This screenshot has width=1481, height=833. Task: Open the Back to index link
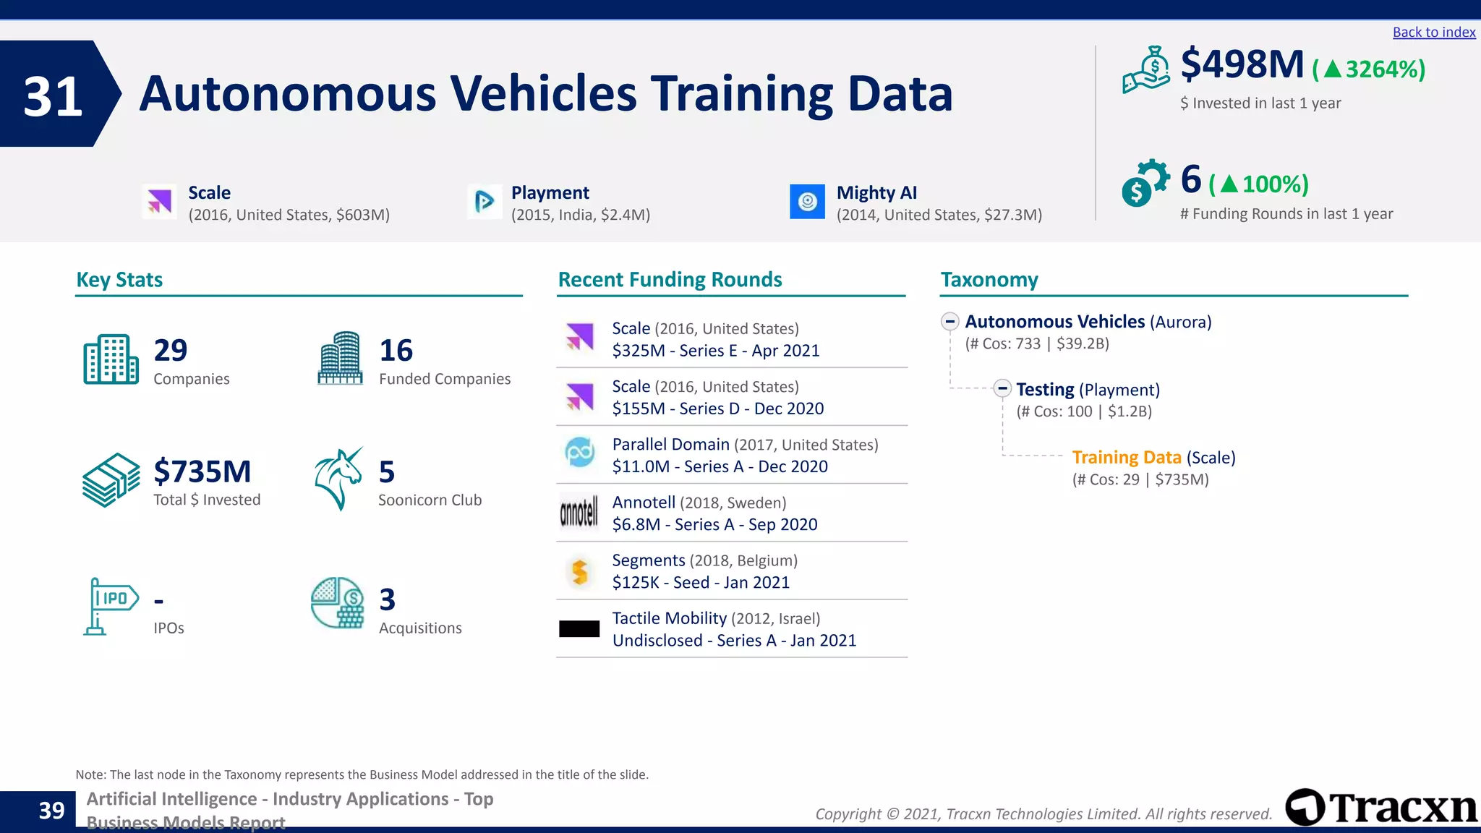(1433, 32)
